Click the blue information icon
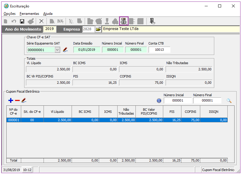The height and width of the screenshot is (174, 242). click(159, 101)
